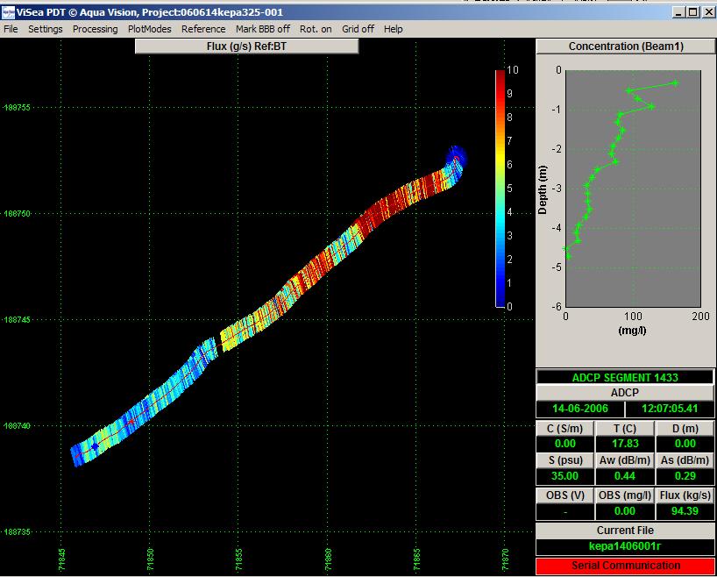Select the temperature value 17.83
The height and width of the screenshot is (577, 717).
click(x=625, y=444)
